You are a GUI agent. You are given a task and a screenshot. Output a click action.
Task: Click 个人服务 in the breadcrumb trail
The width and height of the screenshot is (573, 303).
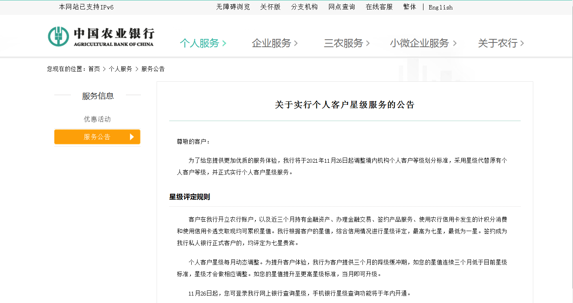[121, 69]
